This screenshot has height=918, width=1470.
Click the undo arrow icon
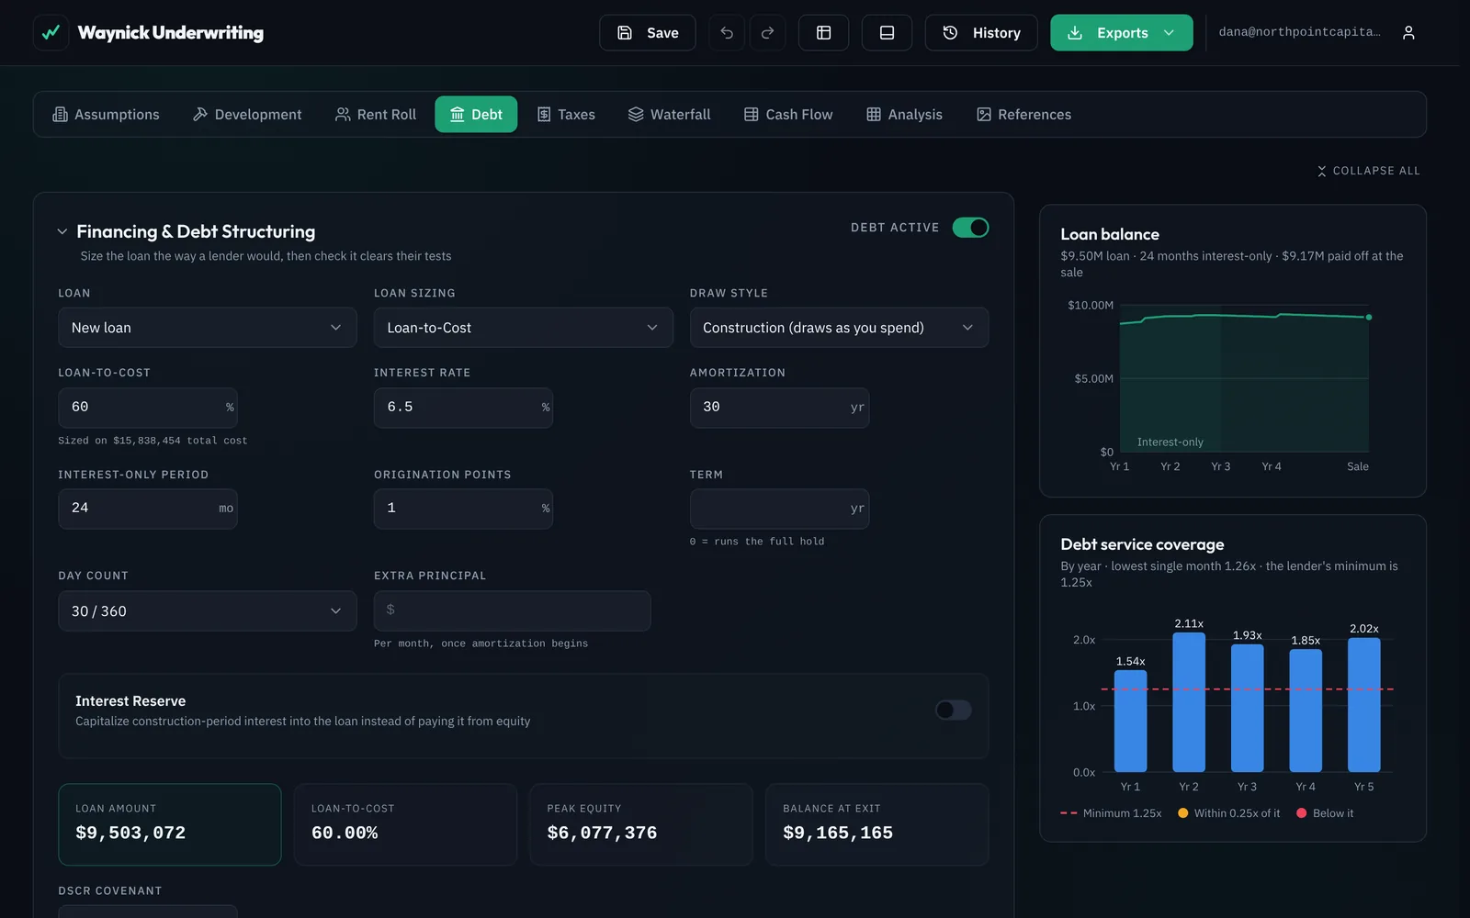point(727,33)
